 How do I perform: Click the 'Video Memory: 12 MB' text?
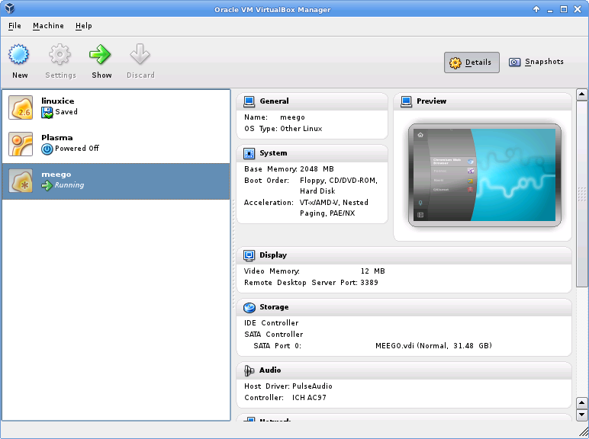[x=314, y=271]
